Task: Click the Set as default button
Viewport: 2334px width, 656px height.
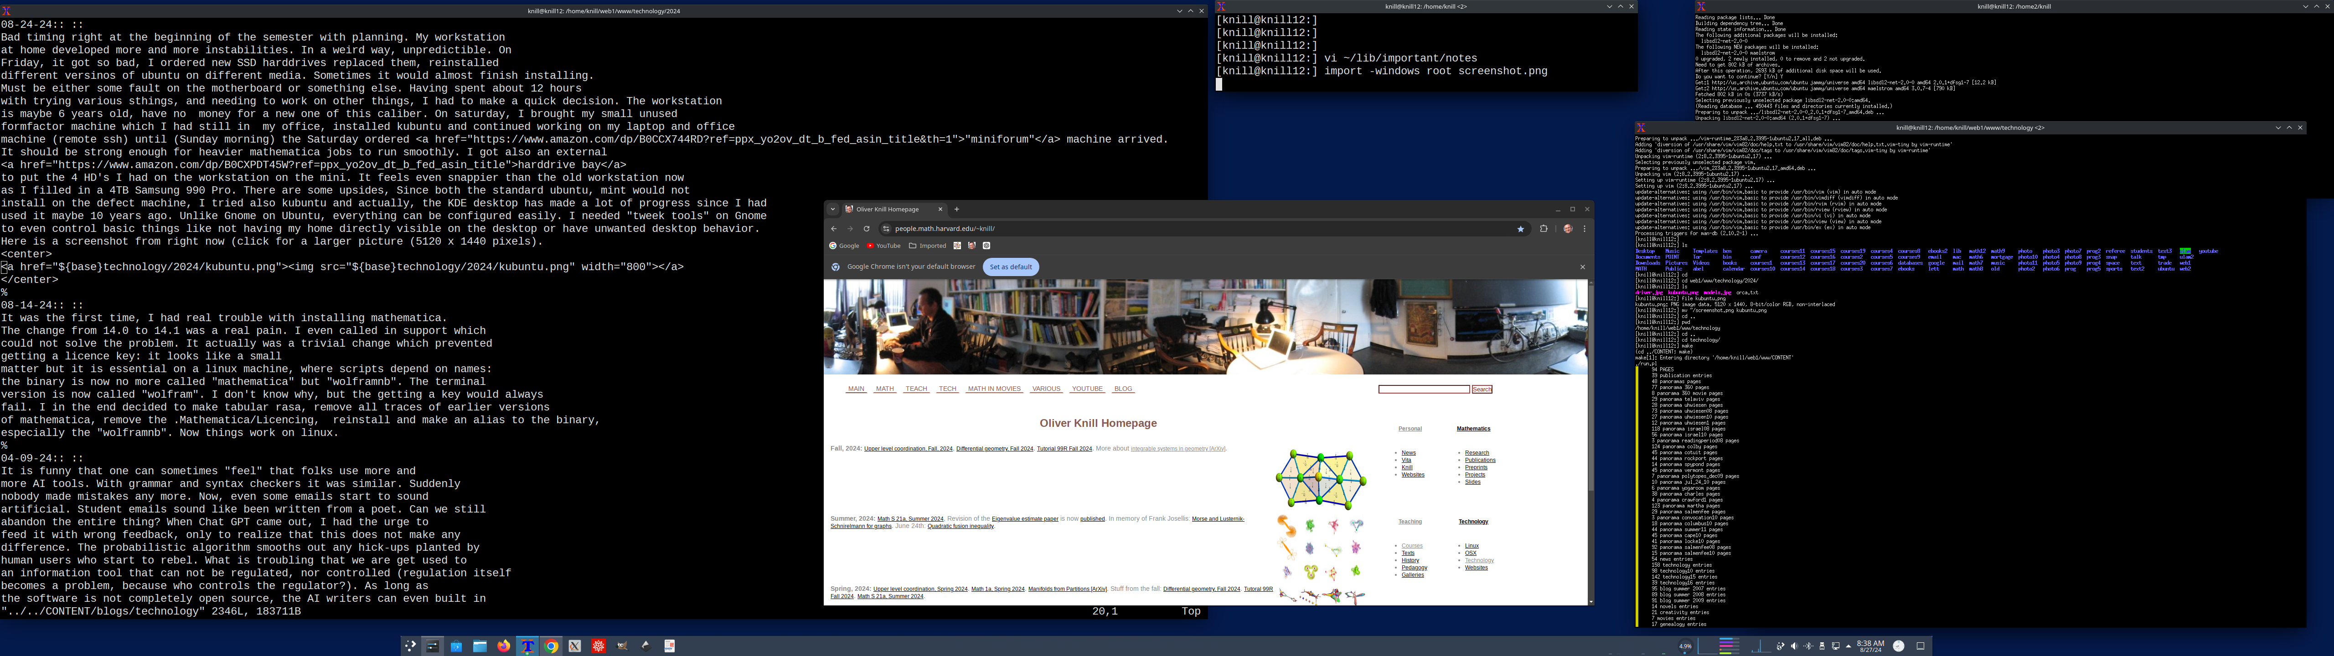Action: coord(1010,267)
